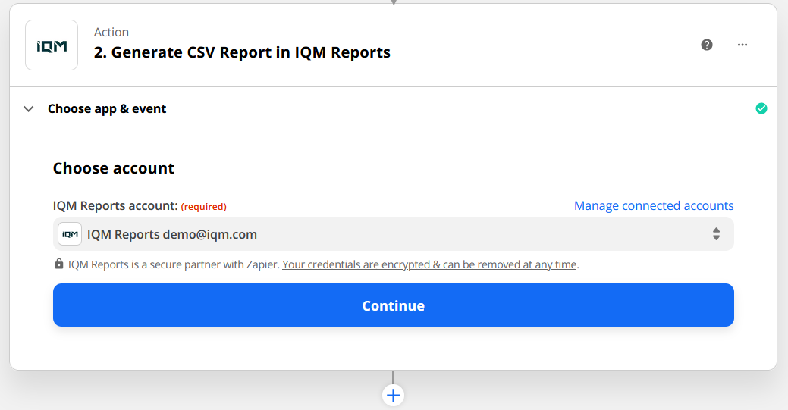Click the Continue button
The image size is (788, 410).
393,305
